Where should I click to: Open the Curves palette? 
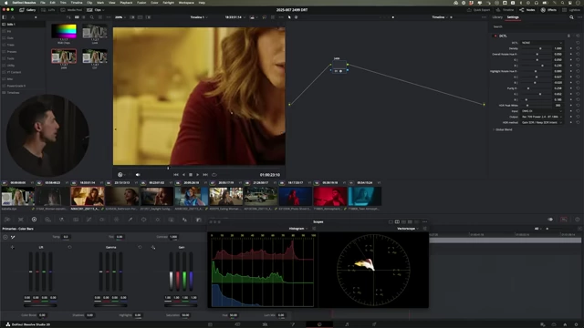(x=89, y=220)
